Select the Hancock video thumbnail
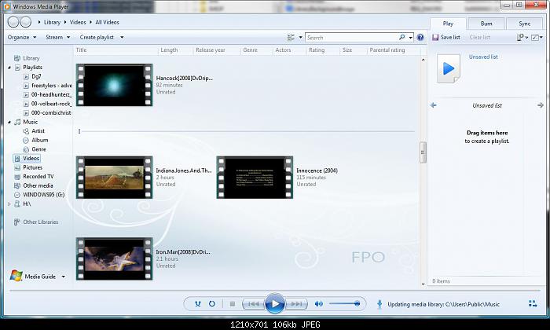 [115, 85]
